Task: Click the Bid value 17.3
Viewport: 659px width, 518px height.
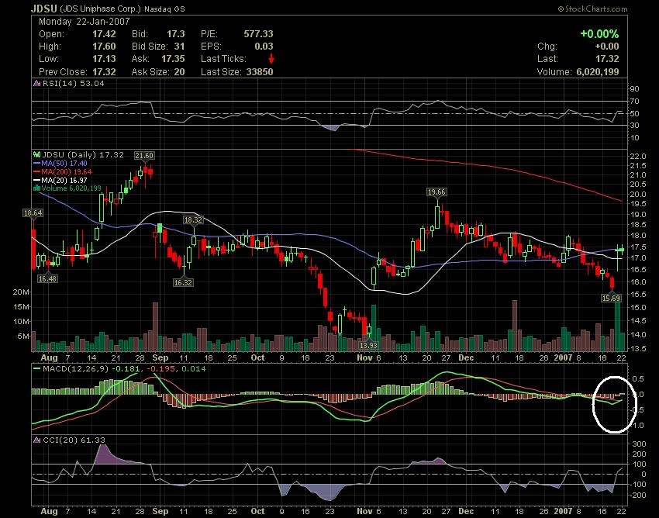Action: pyautogui.click(x=176, y=34)
